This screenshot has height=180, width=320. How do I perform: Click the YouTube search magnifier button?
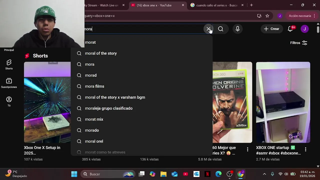point(220,29)
